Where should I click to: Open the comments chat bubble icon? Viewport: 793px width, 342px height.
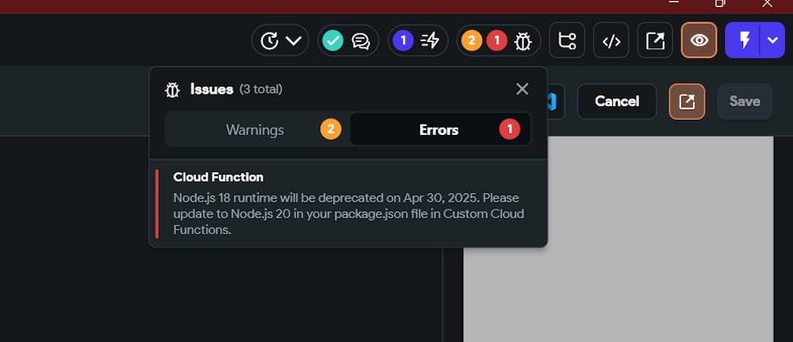point(361,40)
